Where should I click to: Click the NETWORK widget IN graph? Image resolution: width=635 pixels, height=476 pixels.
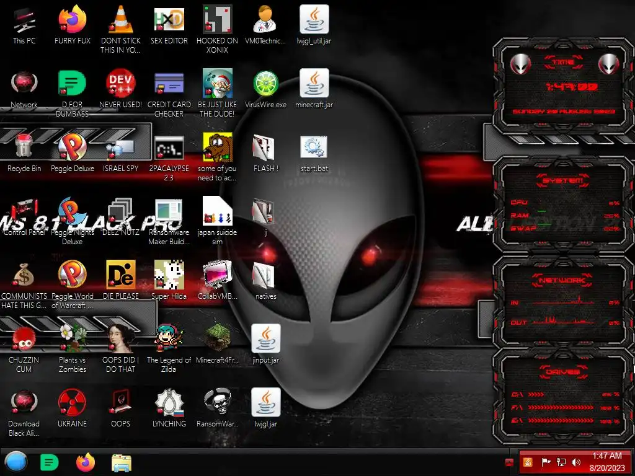[564, 301]
